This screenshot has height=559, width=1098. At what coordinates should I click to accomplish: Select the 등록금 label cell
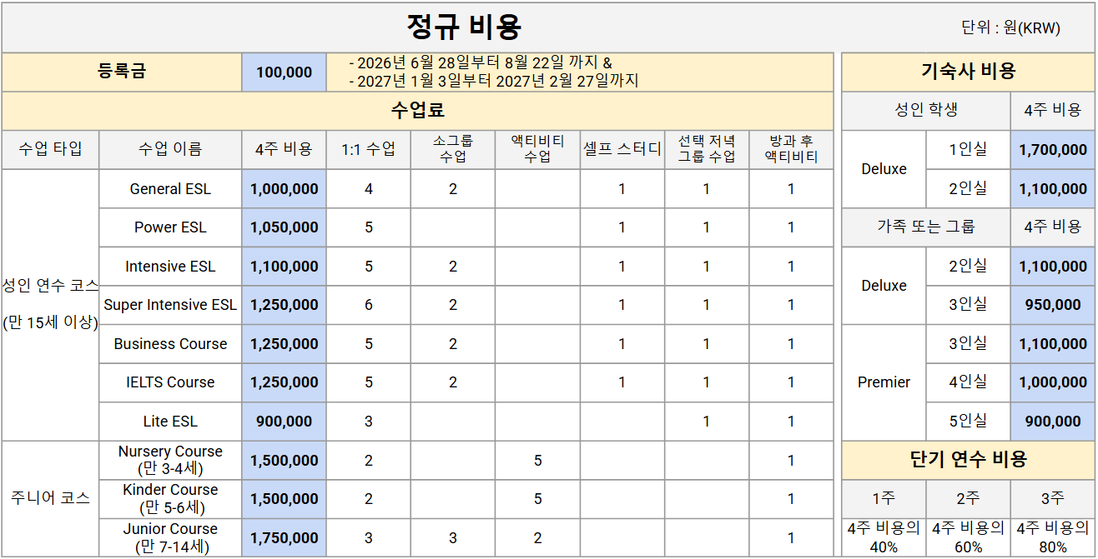coord(122,72)
